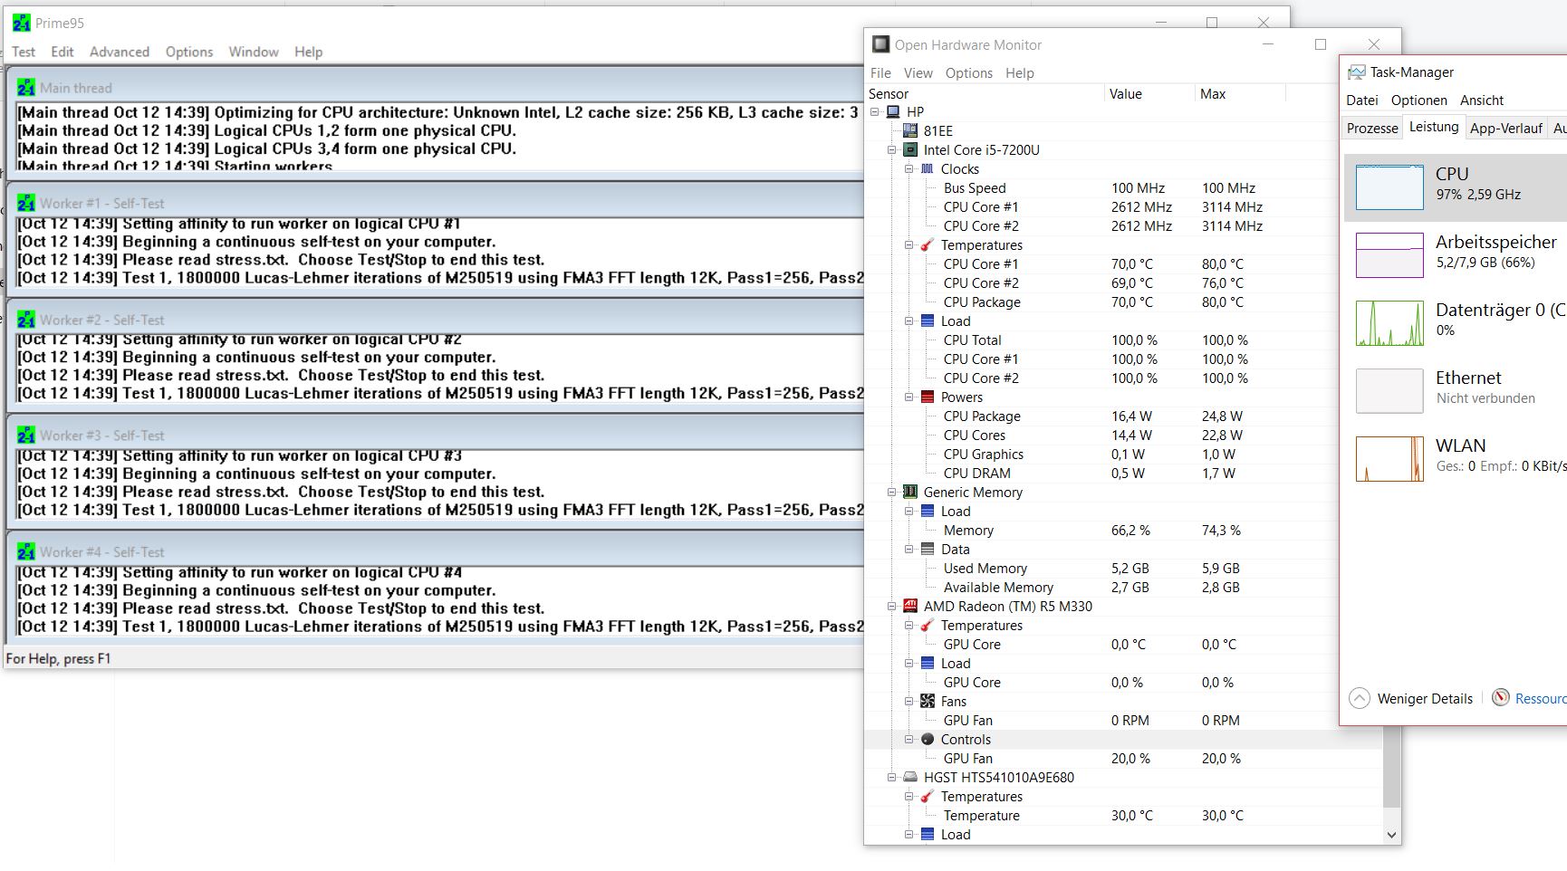Click the Intel Core i5-7200U chip icon
The width and height of the screenshot is (1567, 871).
[x=910, y=150]
